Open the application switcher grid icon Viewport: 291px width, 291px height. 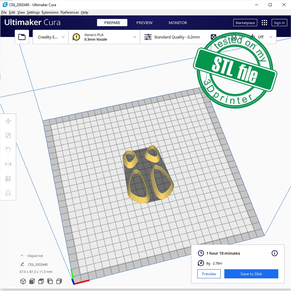pos(264,23)
